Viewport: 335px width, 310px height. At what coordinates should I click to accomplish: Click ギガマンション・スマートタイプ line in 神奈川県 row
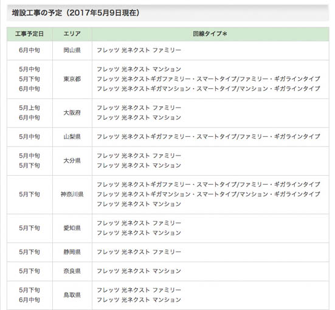tap(209, 195)
